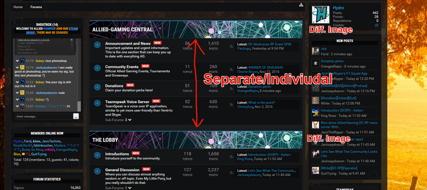
Task: Go to Home in the breadcrumb
Action: [x=18, y=7]
